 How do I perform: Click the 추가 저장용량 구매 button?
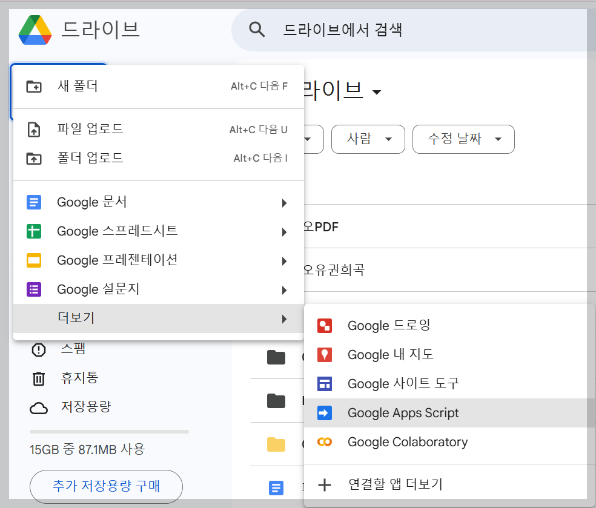click(106, 486)
